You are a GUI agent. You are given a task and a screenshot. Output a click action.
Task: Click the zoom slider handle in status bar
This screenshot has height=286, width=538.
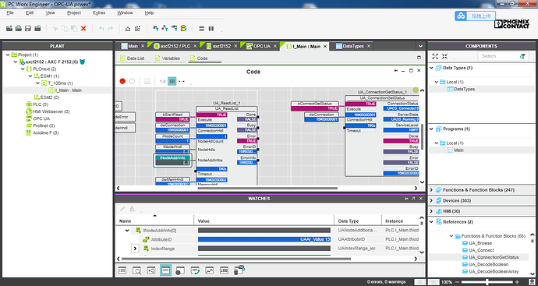tap(487, 282)
